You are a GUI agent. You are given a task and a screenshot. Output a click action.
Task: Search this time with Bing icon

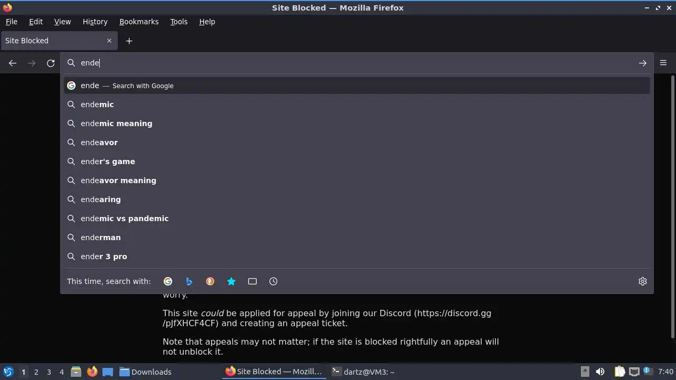pyautogui.click(x=189, y=281)
